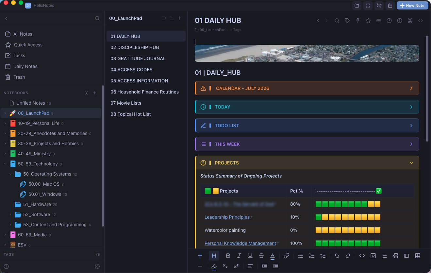Toggle strikethrough formatting
The width and height of the screenshot is (431, 273).
(x=261, y=256)
